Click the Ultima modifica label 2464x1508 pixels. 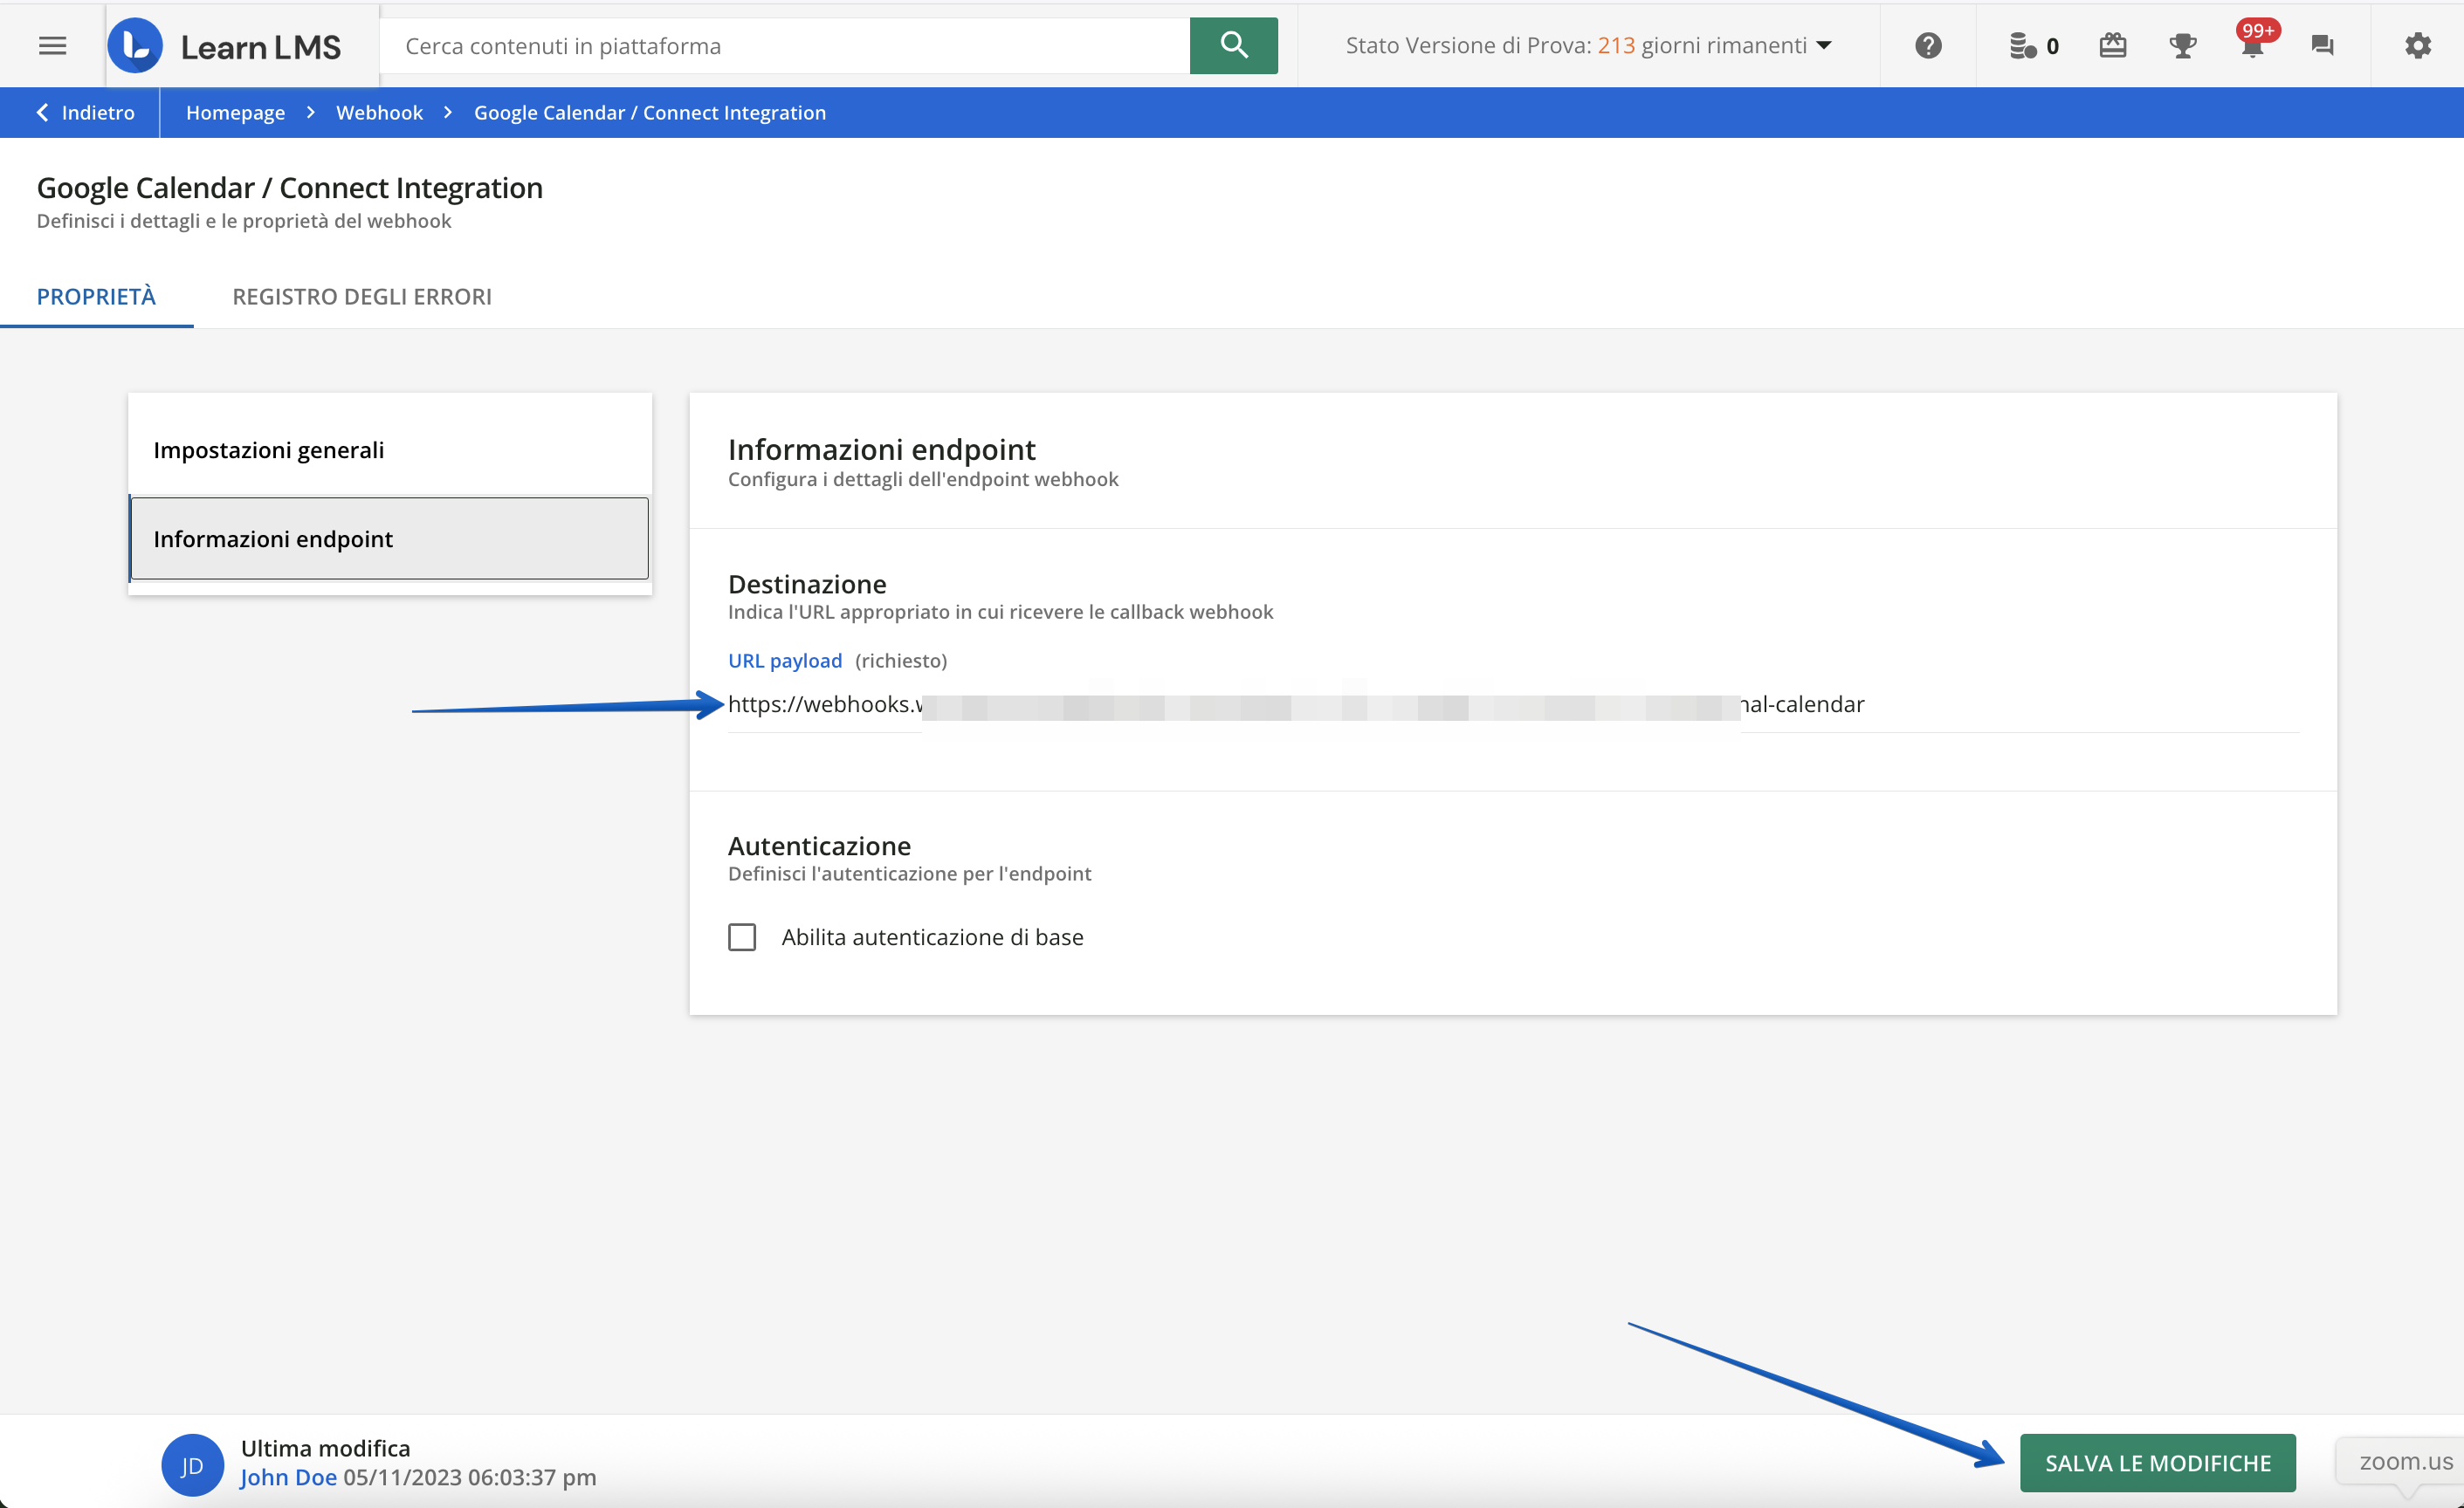coord(326,1448)
